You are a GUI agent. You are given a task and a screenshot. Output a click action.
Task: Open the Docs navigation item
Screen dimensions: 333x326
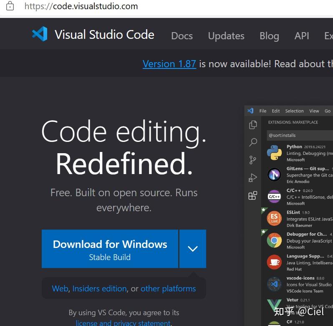point(182,36)
